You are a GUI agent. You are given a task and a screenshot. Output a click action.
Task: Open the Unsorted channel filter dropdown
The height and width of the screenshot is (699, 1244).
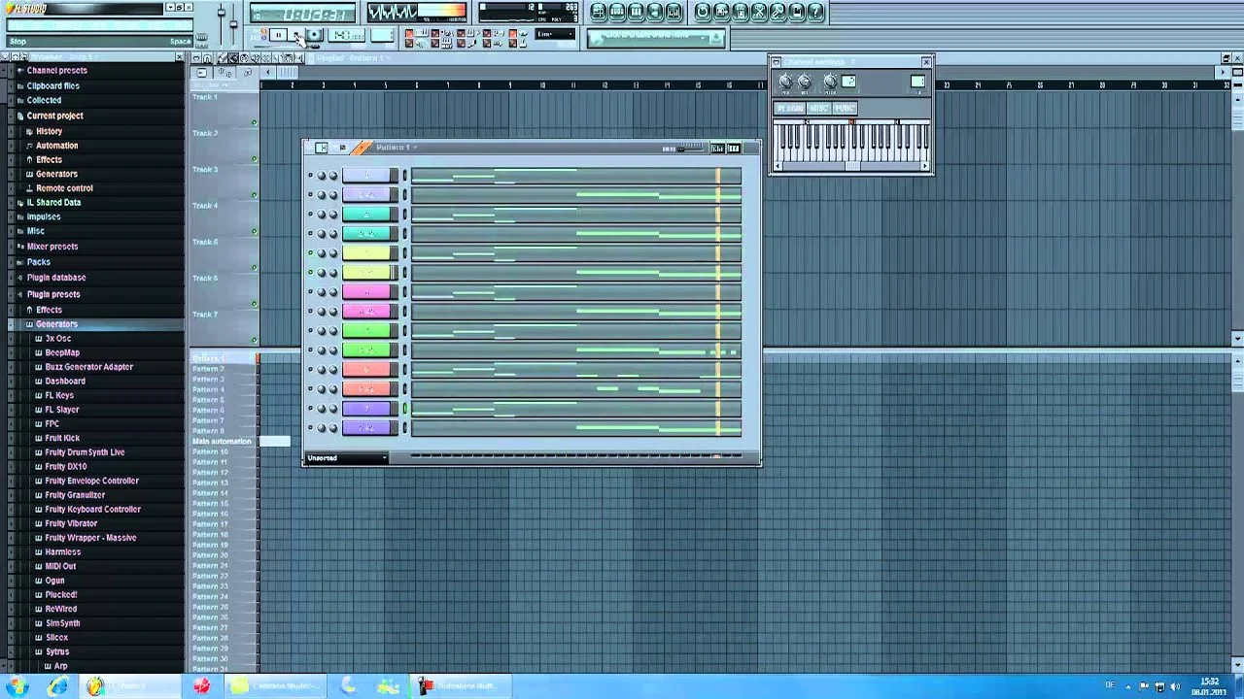point(347,458)
